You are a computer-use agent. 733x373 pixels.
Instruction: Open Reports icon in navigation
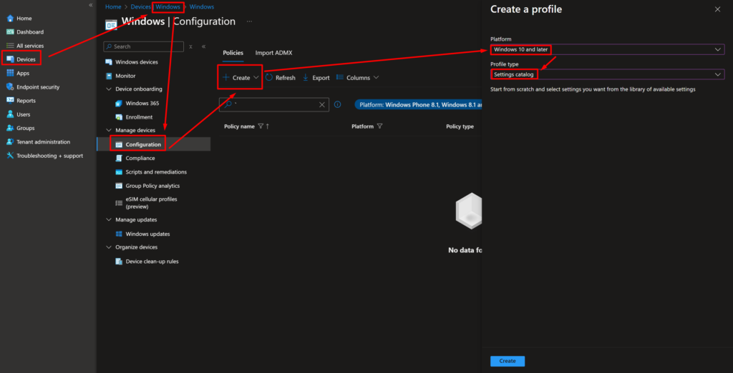10,100
